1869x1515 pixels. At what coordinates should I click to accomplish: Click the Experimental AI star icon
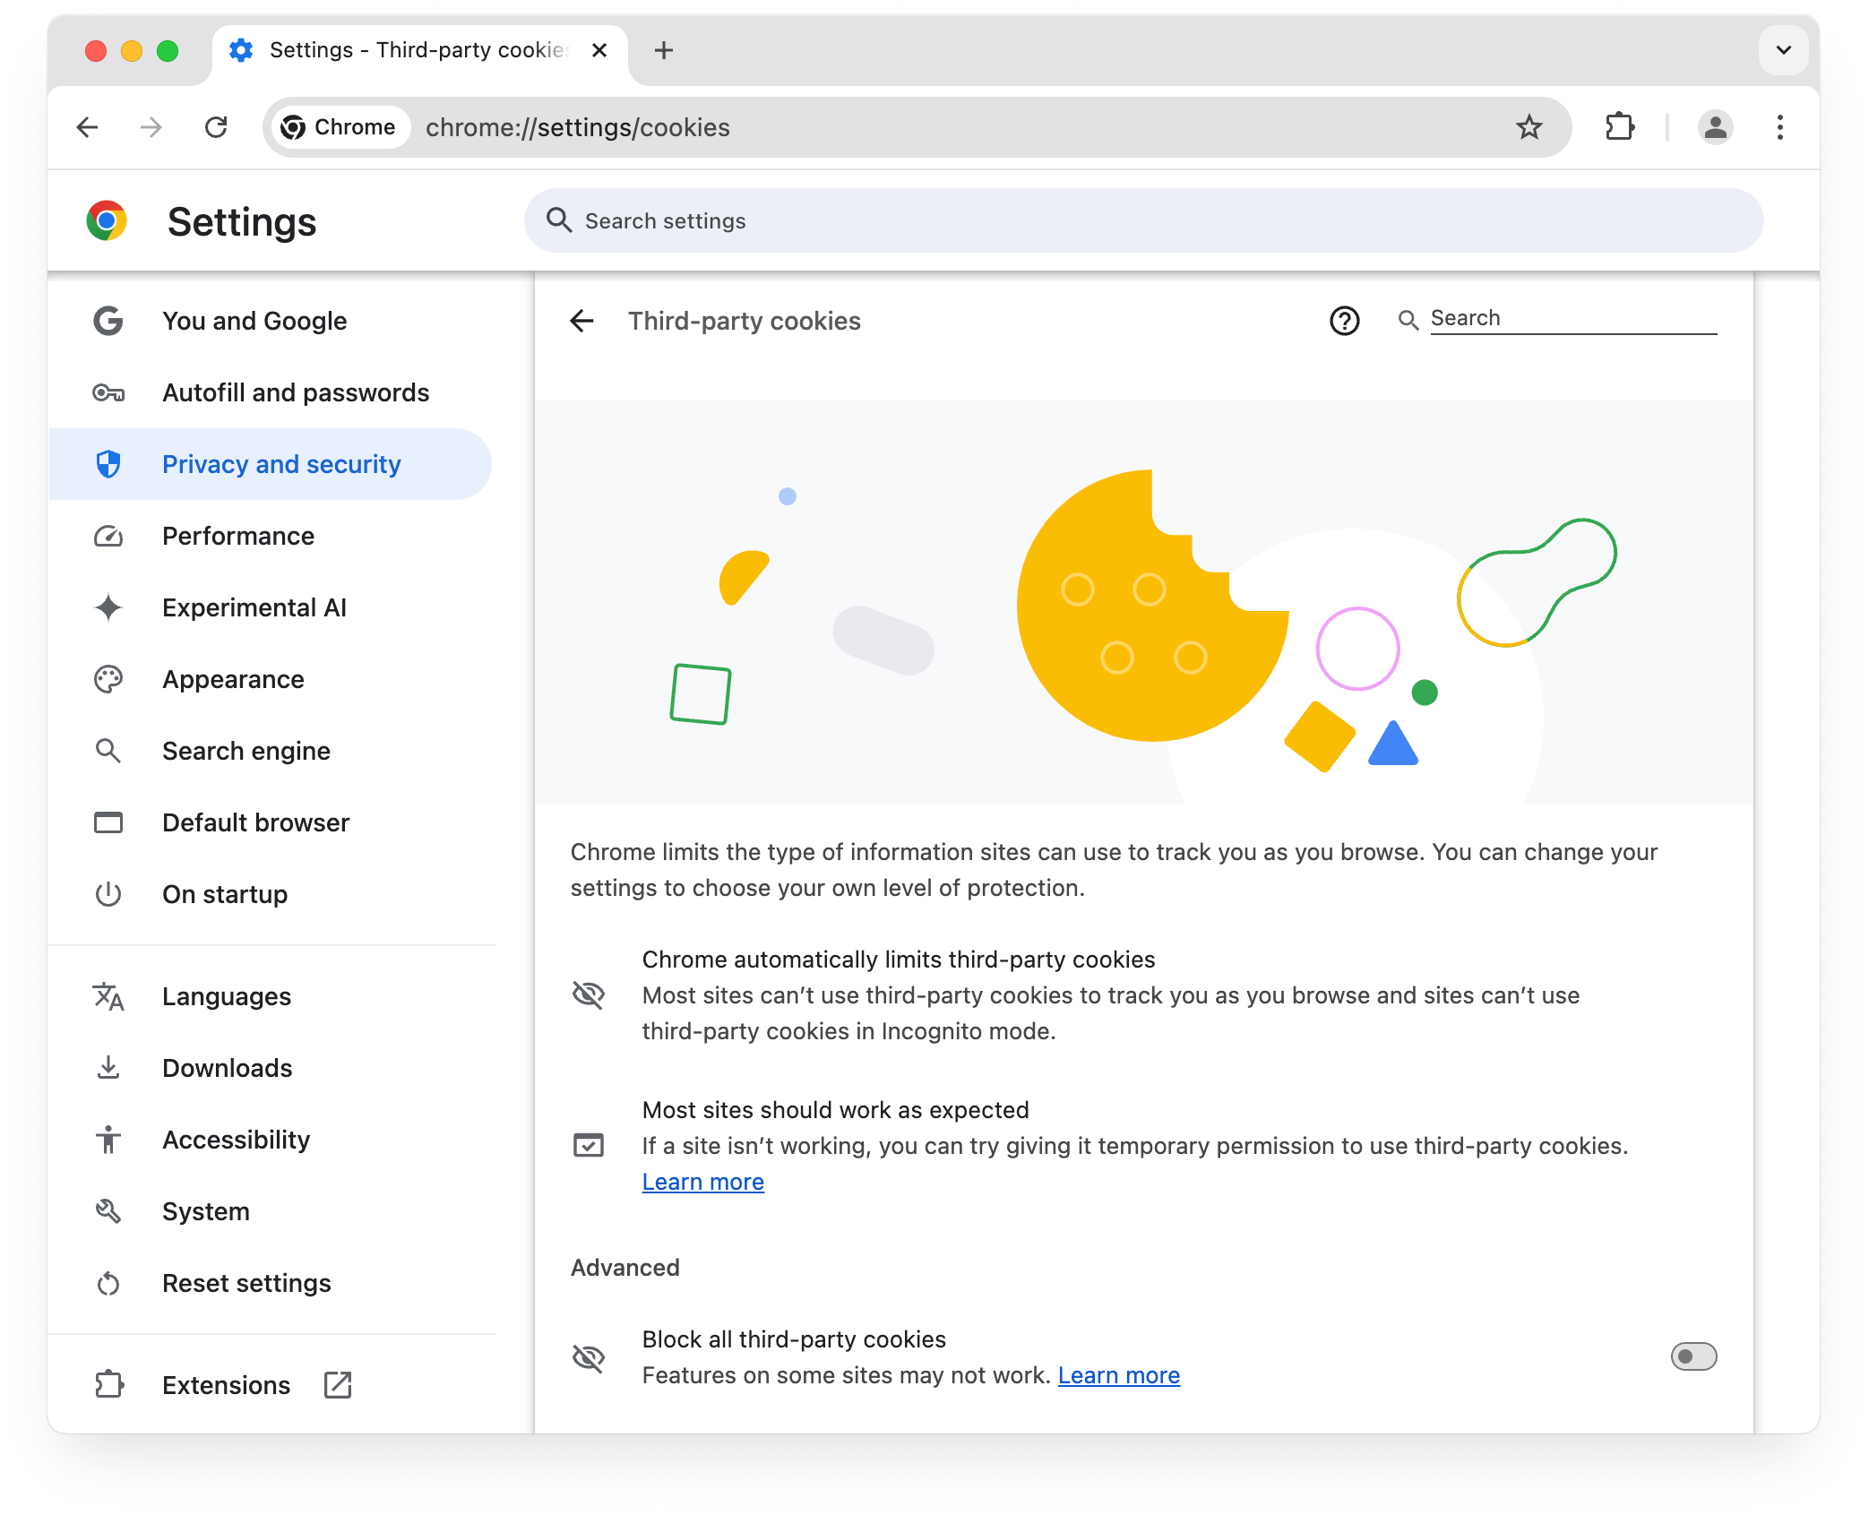click(x=110, y=607)
